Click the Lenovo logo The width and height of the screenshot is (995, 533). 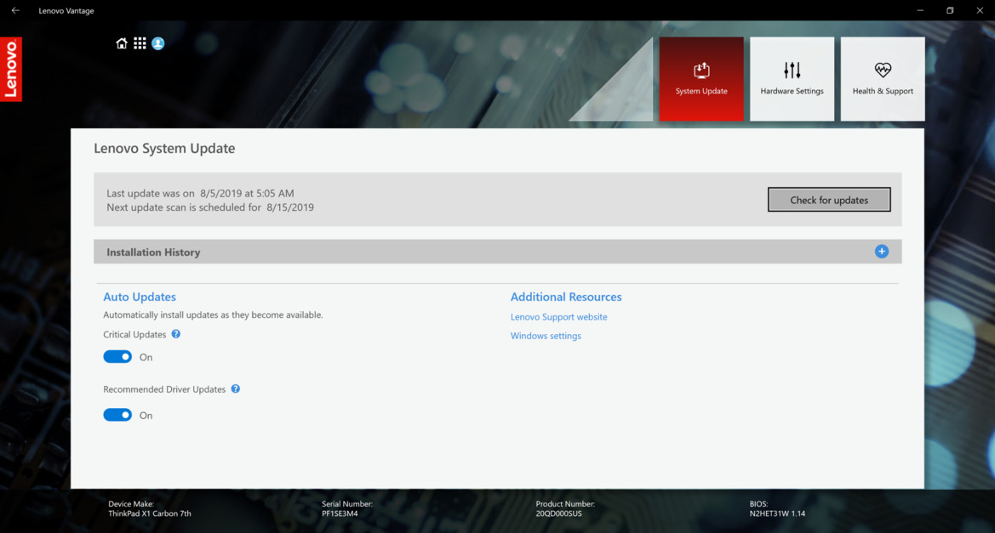click(11, 69)
